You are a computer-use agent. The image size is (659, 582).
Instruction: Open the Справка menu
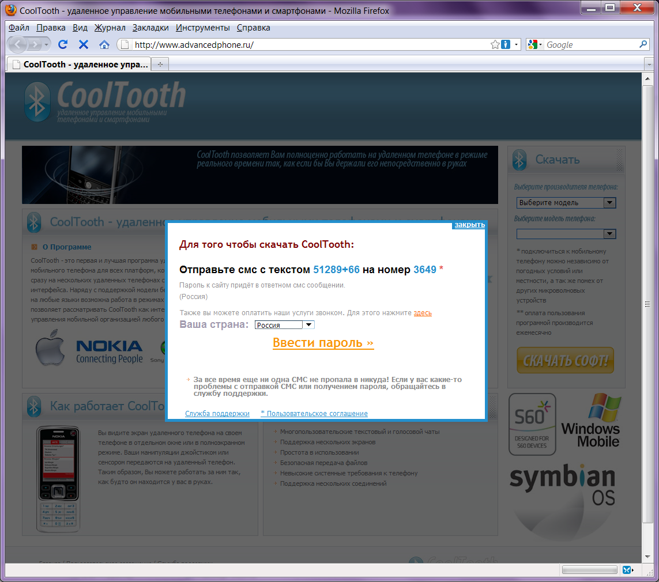tap(254, 28)
